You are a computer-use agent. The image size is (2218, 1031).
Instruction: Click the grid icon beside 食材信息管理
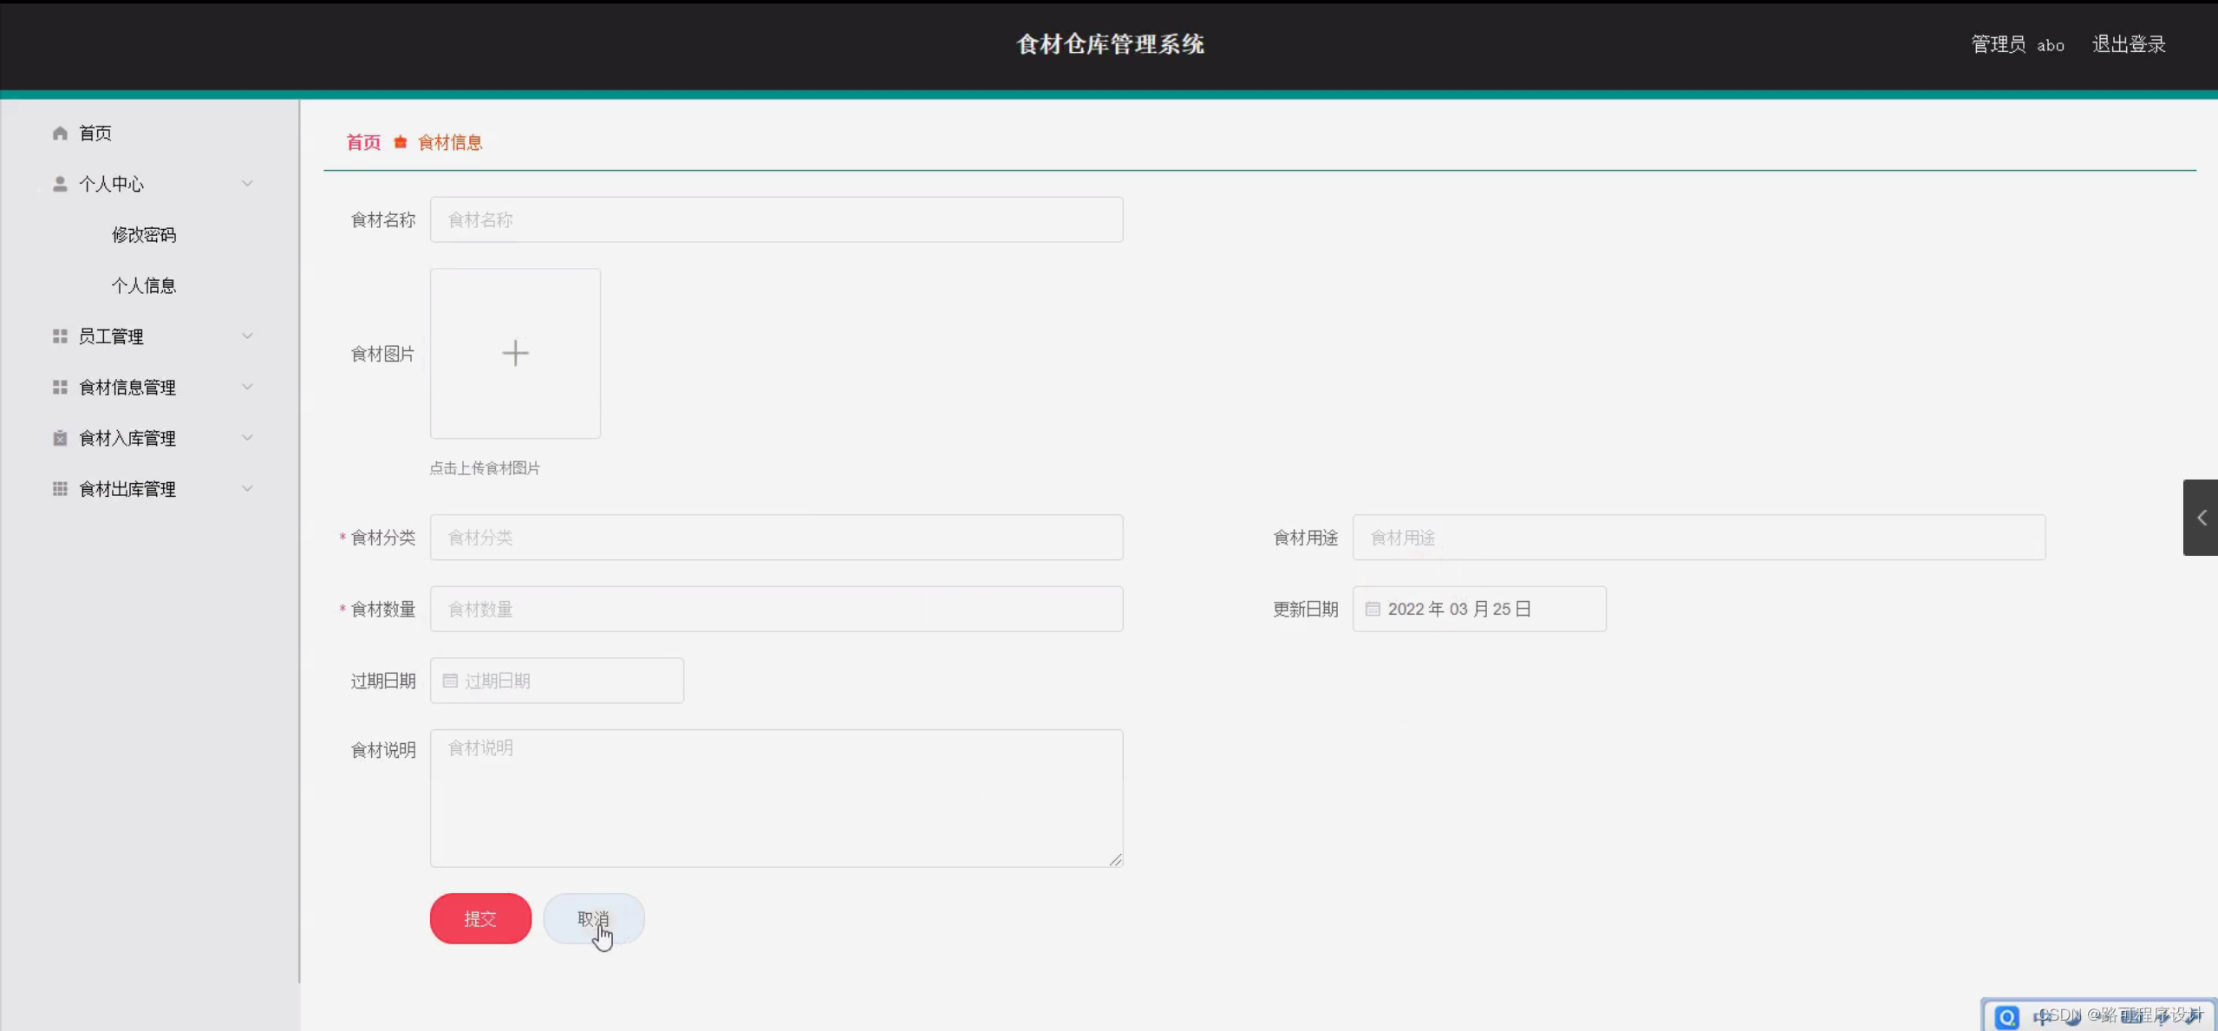[x=60, y=388]
